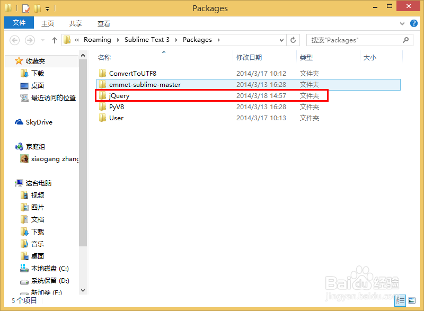Select the emmet-sublime-master folder

point(248,85)
